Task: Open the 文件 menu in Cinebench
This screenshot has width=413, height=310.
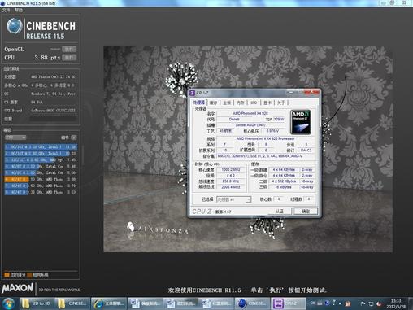Action: pos(6,11)
